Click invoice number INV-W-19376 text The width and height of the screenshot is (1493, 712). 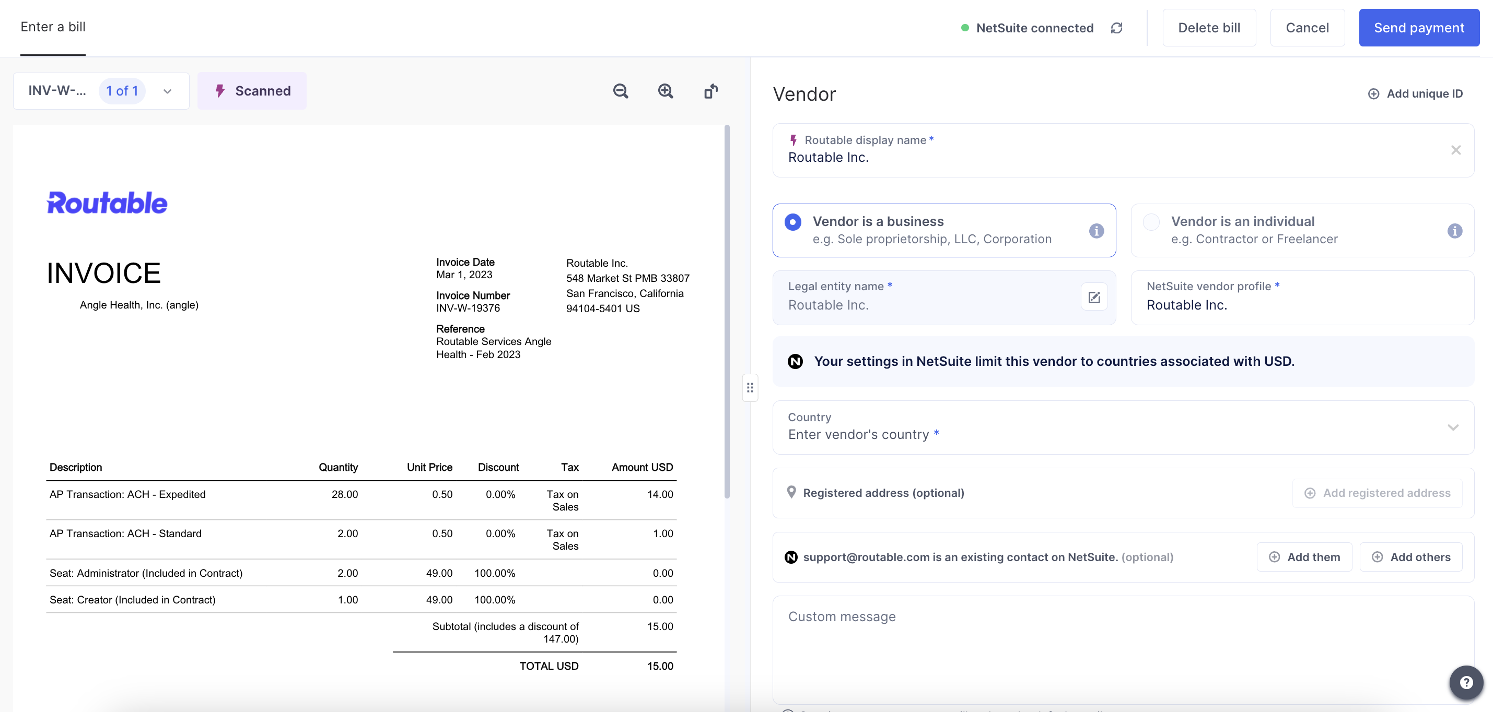(x=468, y=308)
